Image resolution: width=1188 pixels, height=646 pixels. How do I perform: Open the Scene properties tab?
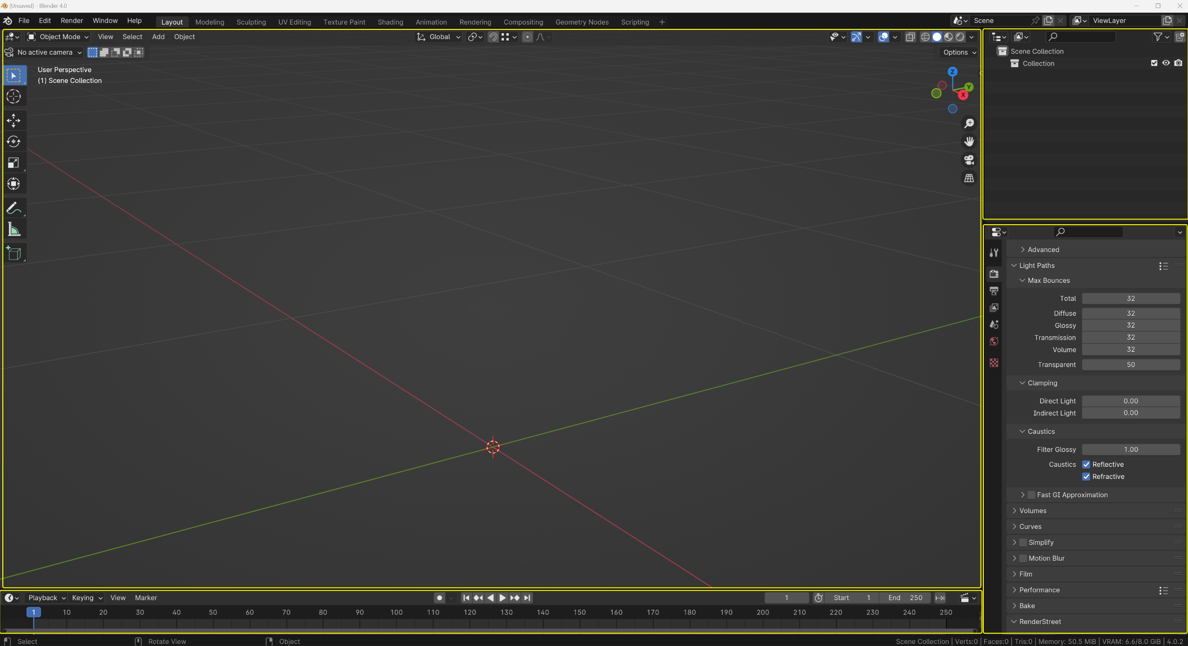(994, 324)
